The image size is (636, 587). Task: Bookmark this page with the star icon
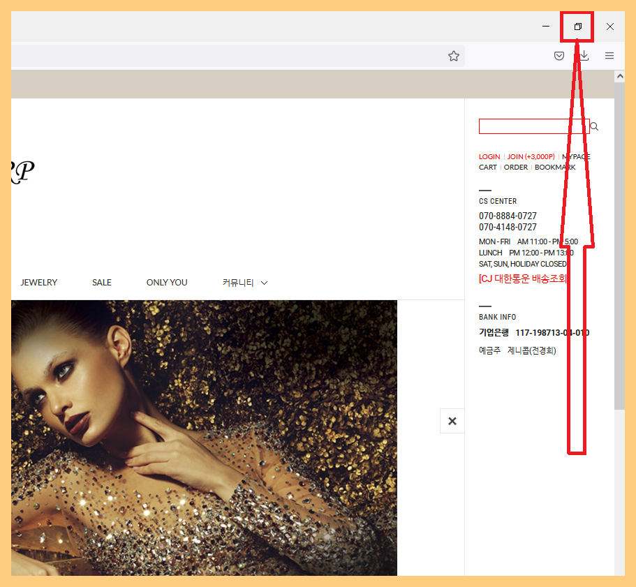pyautogui.click(x=454, y=56)
